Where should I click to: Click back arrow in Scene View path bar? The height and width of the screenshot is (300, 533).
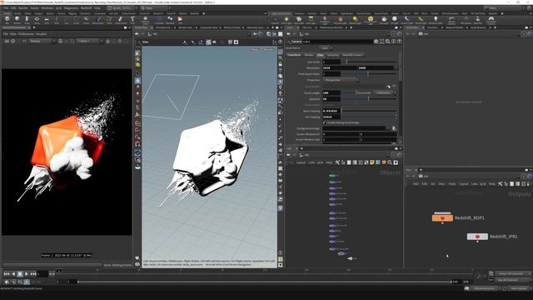coord(137,34)
